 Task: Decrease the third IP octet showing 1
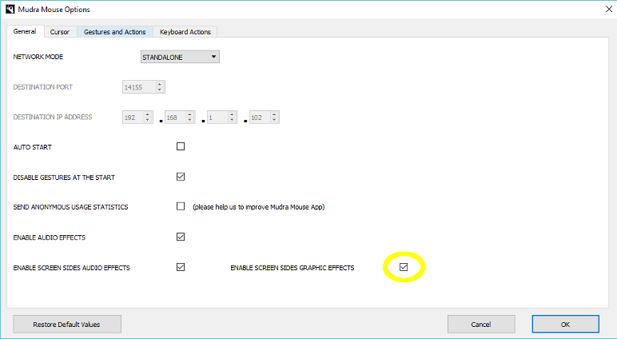pos(232,120)
